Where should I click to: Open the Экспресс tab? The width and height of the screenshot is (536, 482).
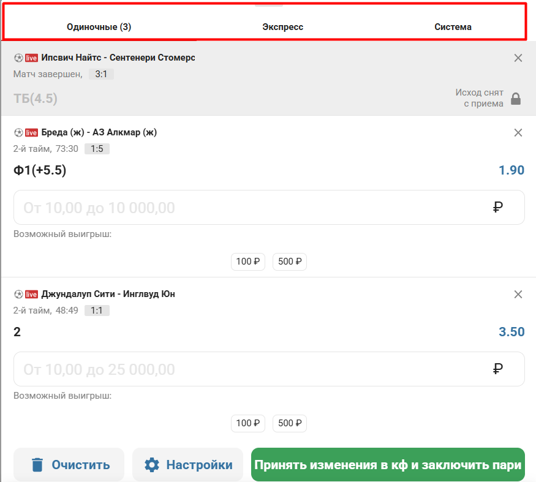coord(282,27)
